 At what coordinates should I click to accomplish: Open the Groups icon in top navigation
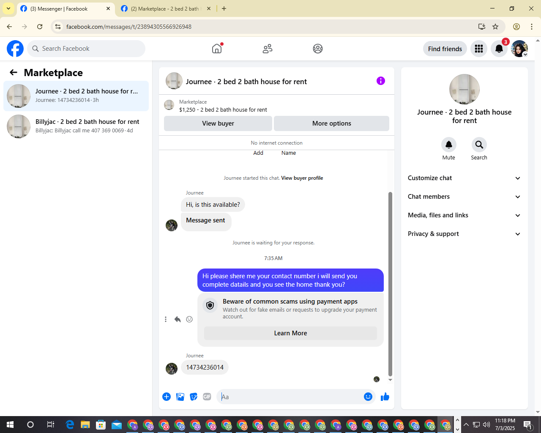[318, 49]
